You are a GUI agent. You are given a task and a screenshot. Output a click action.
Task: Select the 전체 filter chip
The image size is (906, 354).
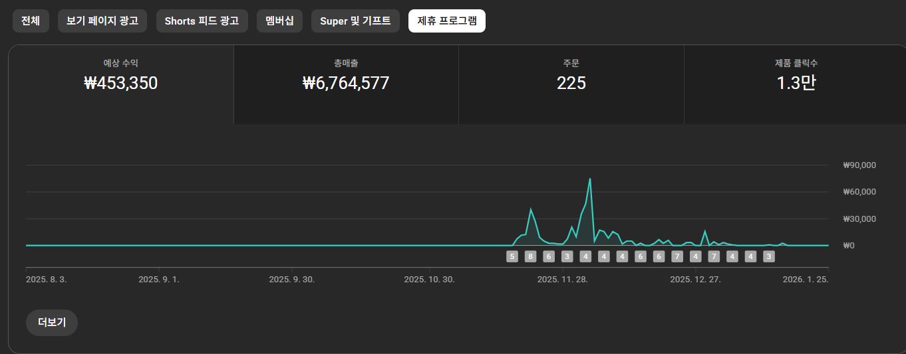coord(31,21)
